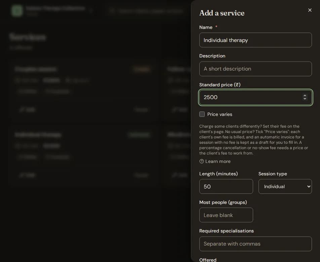This screenshot has width=320, height=262.
Task: Tick the Price varies checkbox
Action: click(x=202, y=114)
